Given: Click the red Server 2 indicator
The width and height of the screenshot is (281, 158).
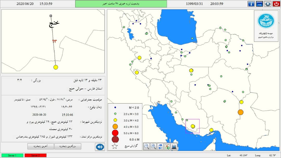Looking at the screenshot, I should click(x=35, y=155).
